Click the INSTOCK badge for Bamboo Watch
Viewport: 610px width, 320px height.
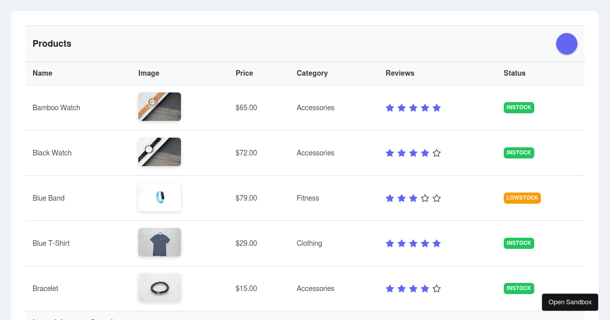[x=518, y=108]
